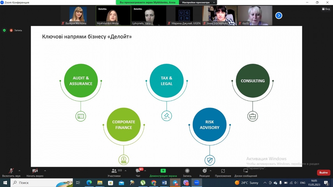This screenshot has height=187, width=333.
Task: Click slide title Ключові напрями бізнесу «Делойт»
Action: (87, 37)
